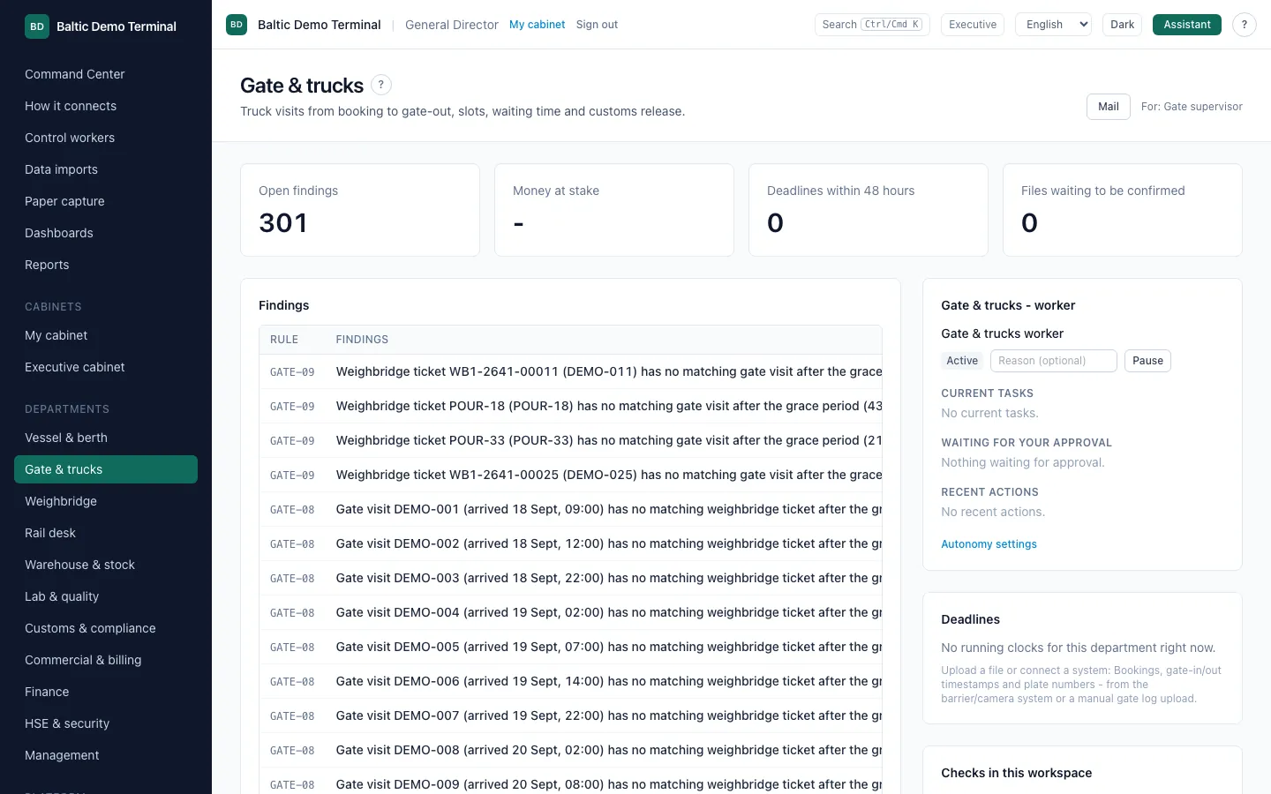Open Gate visit DEMO-001 finding row

[x=570, y=509]
